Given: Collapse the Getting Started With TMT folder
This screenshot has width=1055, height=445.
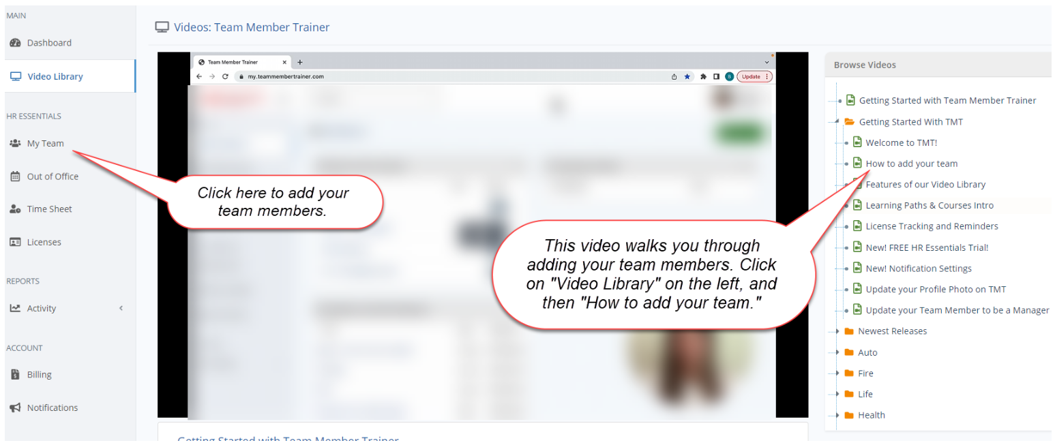Looking at the screenshot, I should tap(837, 122).
